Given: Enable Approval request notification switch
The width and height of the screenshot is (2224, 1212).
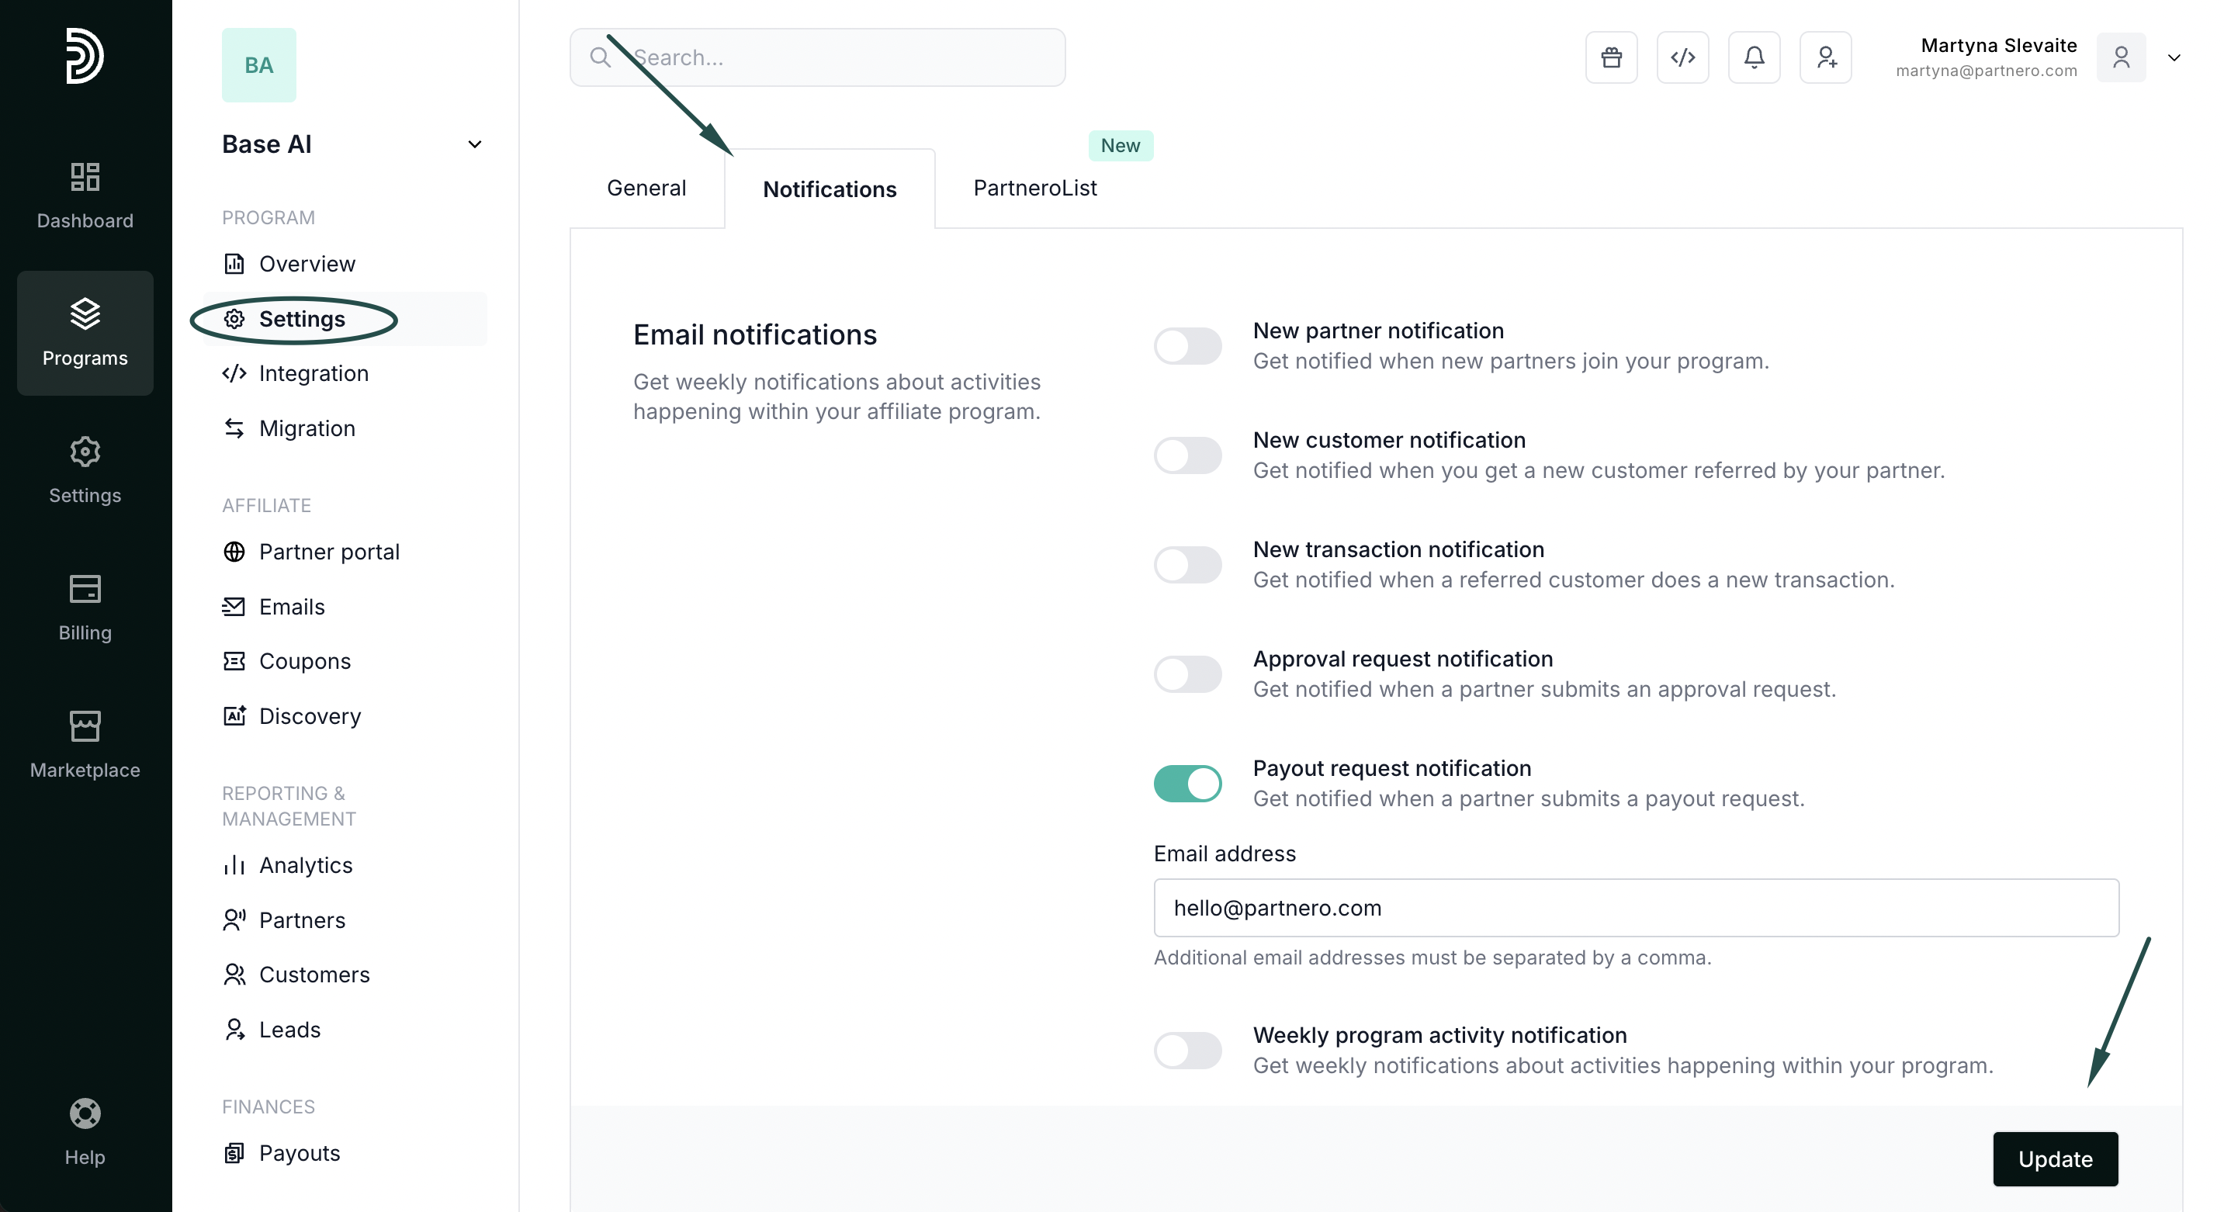Looking at the screenshot, I should coord(1187,674).
